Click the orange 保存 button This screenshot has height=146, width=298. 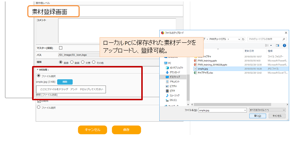click(127, 130)
